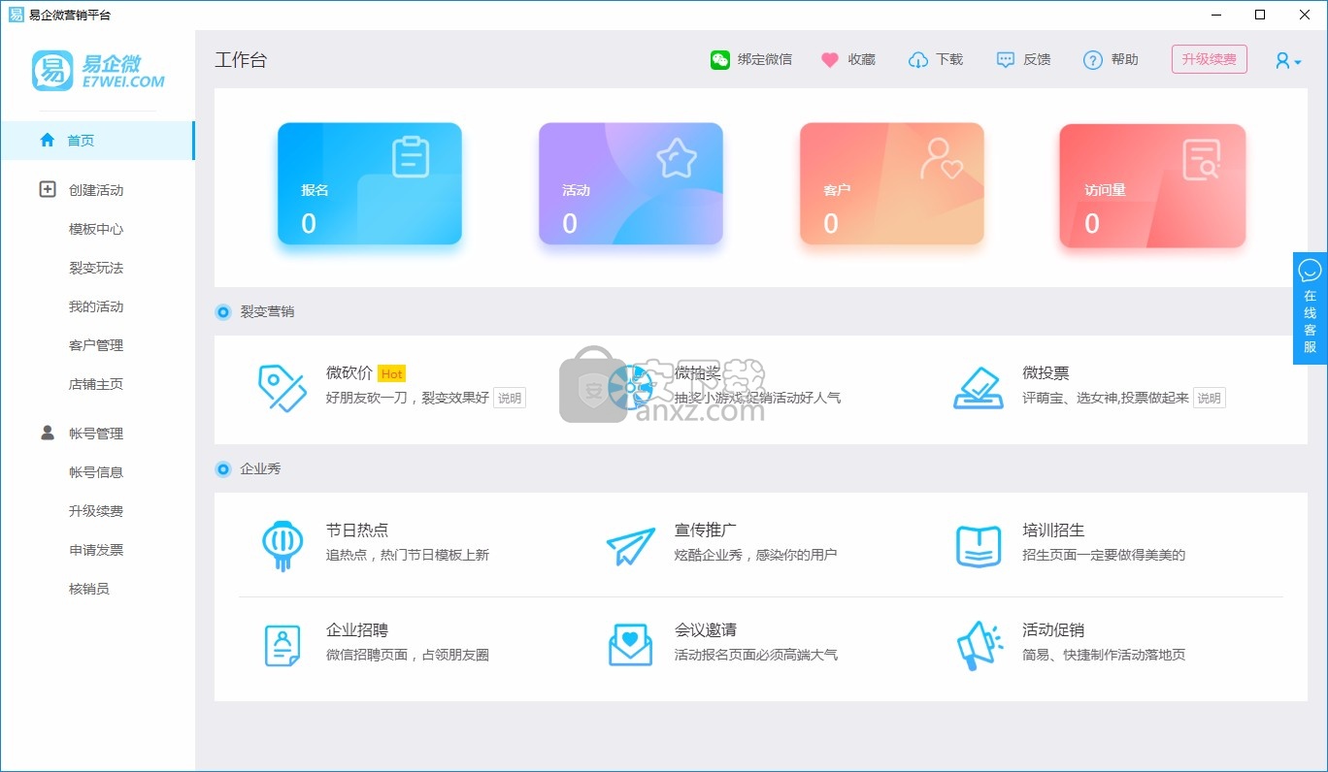Image resolution: width=1328 pixels, height=772 pixels.
Task: Open 客户管理 in the sidebar
Action: click(96, 345)
